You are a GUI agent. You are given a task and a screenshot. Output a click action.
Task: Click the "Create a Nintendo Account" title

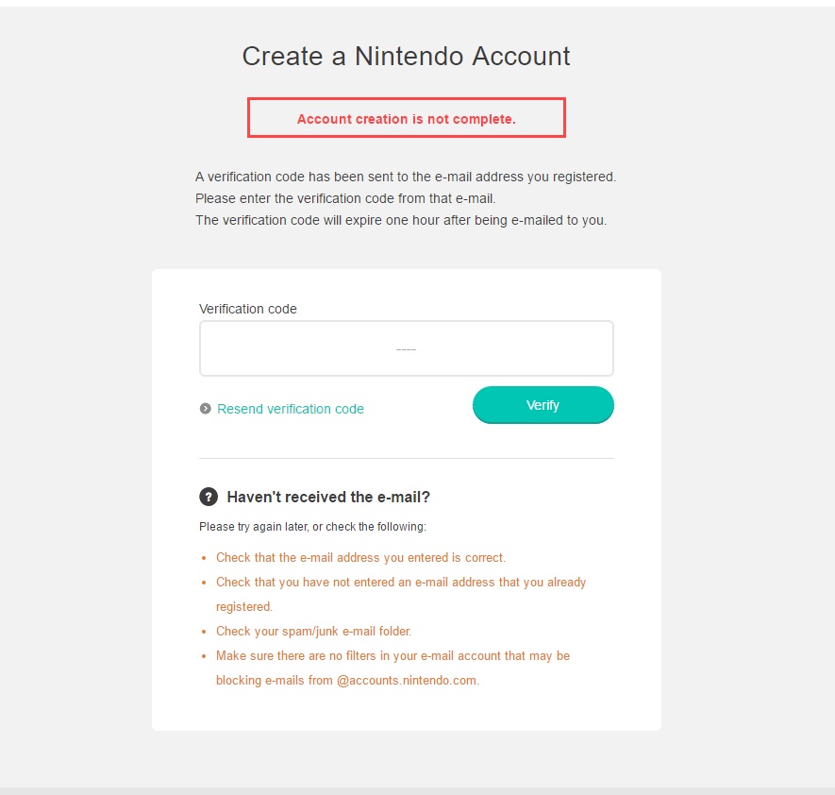click(406, 56)
